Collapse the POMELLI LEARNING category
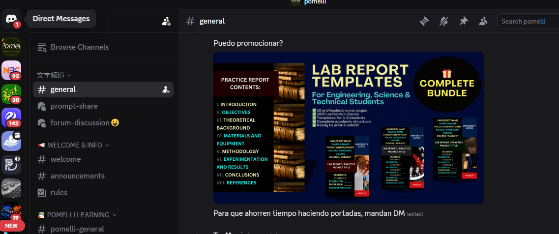Viewport: 559px width, 234px height. click(78, 215)
